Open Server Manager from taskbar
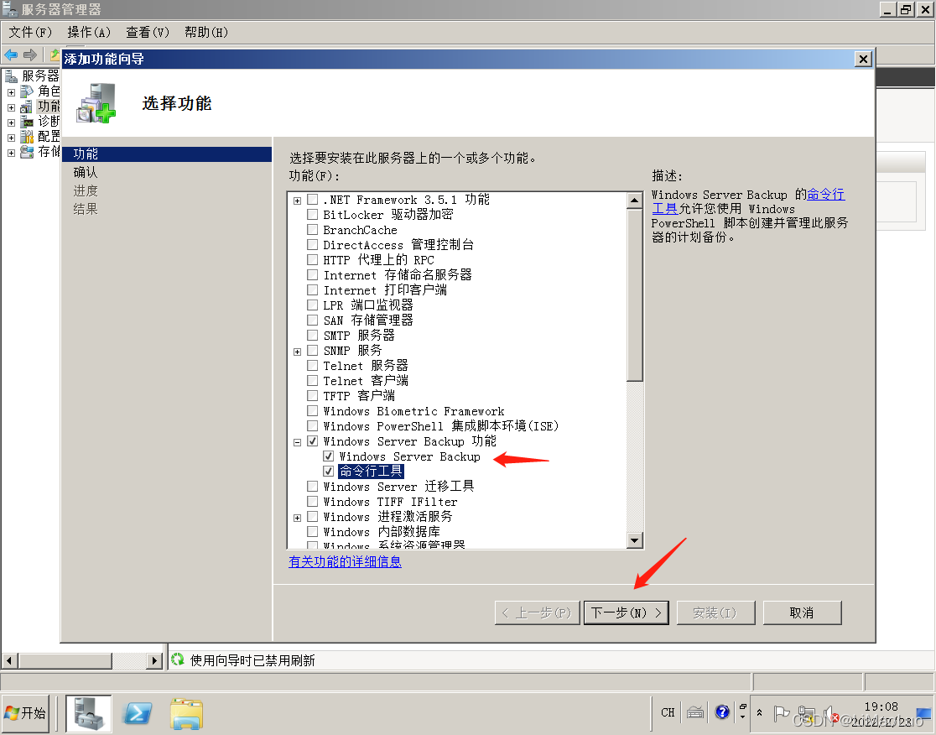936x735 pixels. click(88, 713)
